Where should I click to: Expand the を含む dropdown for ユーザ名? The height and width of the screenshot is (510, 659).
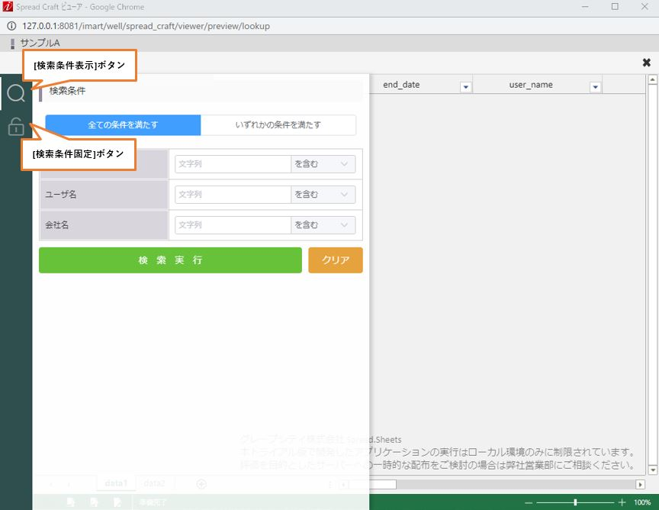click(323, 195)
